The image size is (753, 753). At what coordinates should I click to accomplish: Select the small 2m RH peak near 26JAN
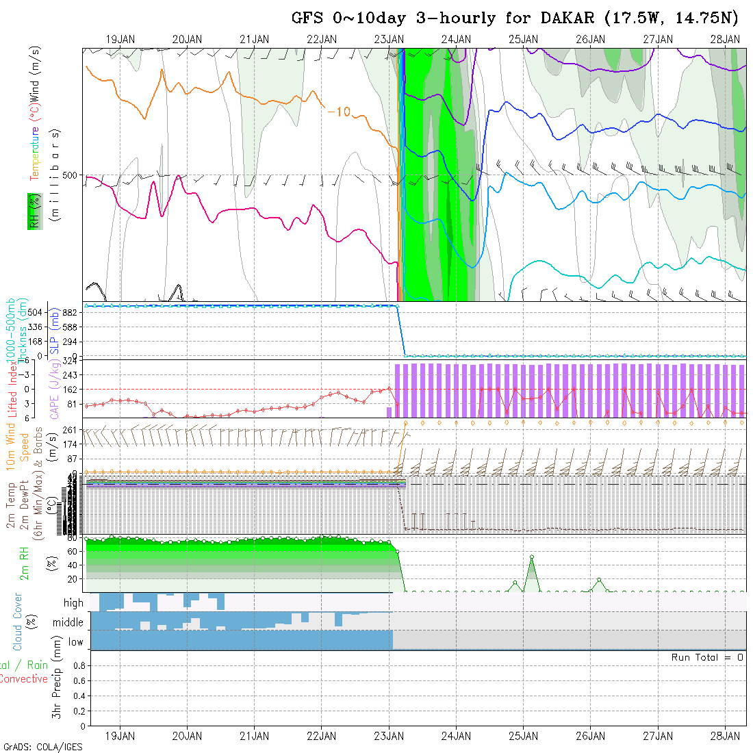point(599,579)
